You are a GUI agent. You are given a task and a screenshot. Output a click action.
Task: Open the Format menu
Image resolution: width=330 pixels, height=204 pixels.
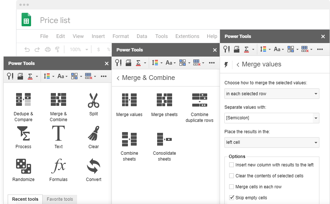(121, 36)
